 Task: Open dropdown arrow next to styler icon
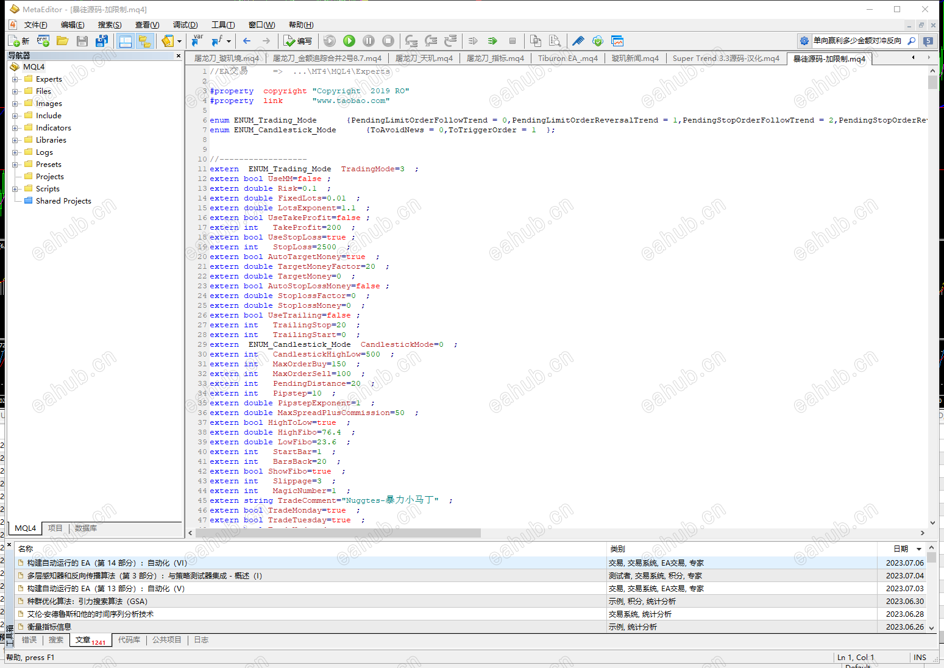click(179, 41)
